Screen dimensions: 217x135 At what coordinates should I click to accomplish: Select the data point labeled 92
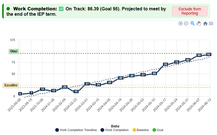(x=209, y=54)
